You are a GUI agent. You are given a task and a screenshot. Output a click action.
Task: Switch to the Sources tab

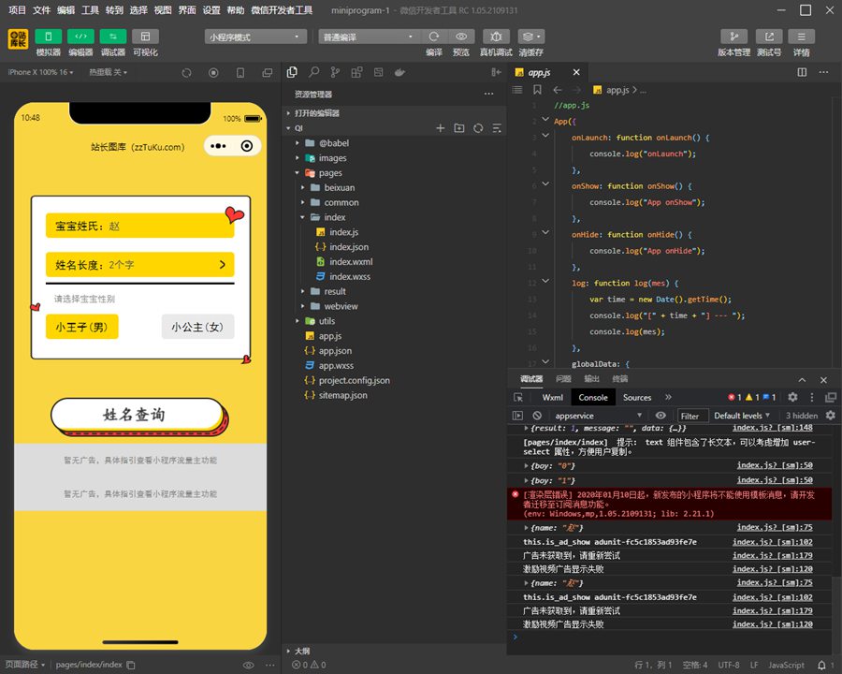(637, 398)
